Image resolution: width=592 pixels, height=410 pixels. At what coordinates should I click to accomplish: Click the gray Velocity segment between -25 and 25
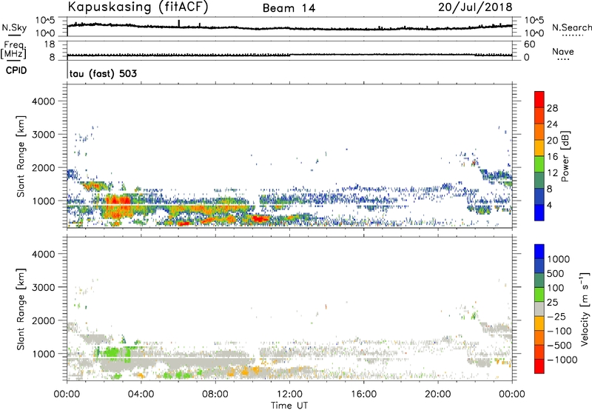click(x=539, y=309)
